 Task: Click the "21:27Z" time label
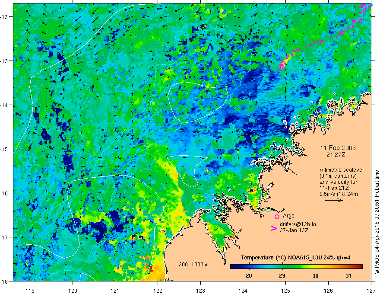pos(336,155)
